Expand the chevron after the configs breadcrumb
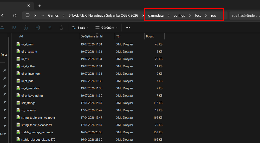The width and height of the screenshot is (260, 143). pyautogui.click(x=190, y=15)
